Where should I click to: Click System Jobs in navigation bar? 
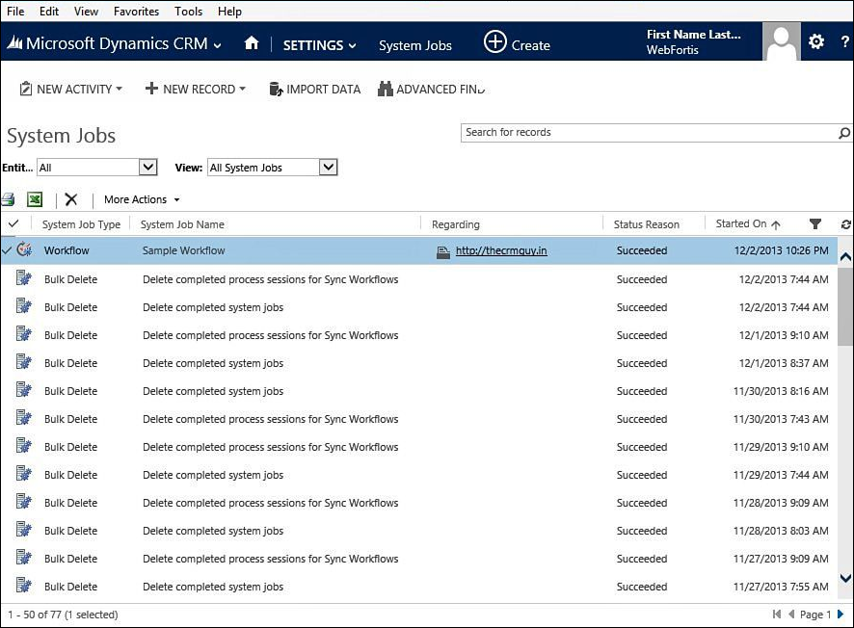click(415, 45)
